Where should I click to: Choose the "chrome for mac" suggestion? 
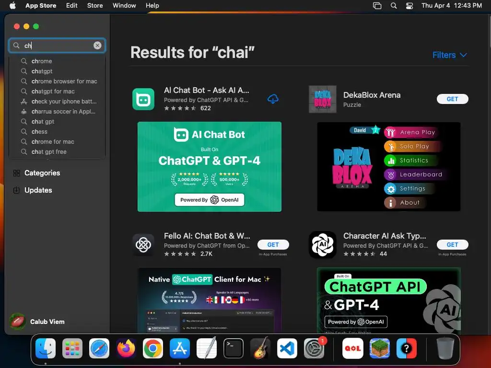57,141
